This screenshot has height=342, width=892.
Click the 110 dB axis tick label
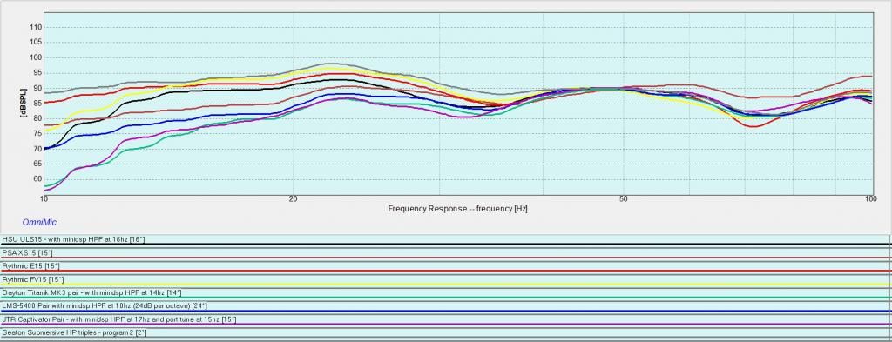pyautogui.click(x=35, y=27)
